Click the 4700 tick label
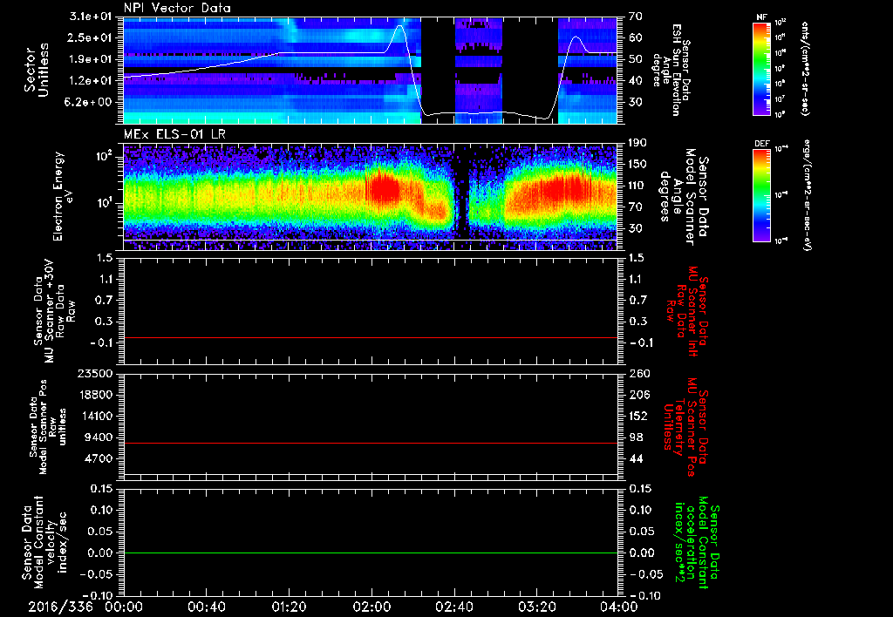 [100, 458]
